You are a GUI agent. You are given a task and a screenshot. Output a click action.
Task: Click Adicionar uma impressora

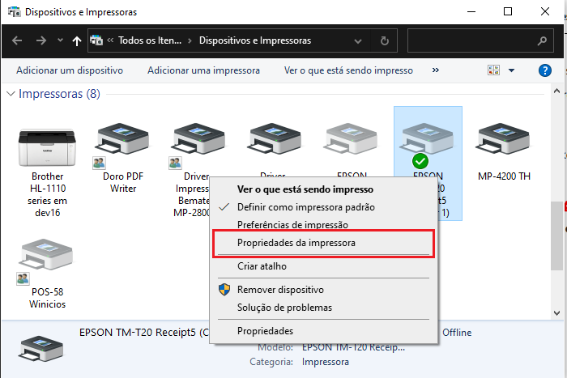point(203,70)
